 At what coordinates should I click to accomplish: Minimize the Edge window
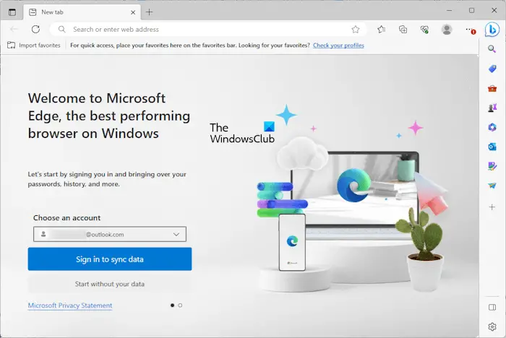coord(449,10)
